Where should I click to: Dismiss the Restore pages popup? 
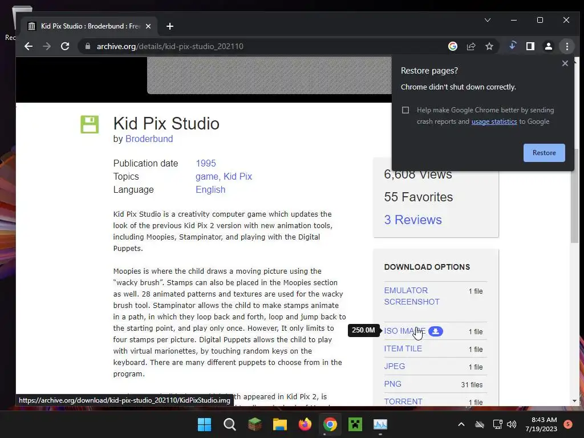[x=565, y=63]
